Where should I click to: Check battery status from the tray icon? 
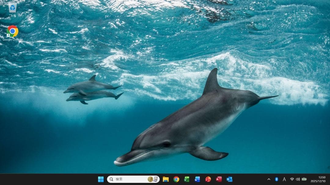click(304, 180)
